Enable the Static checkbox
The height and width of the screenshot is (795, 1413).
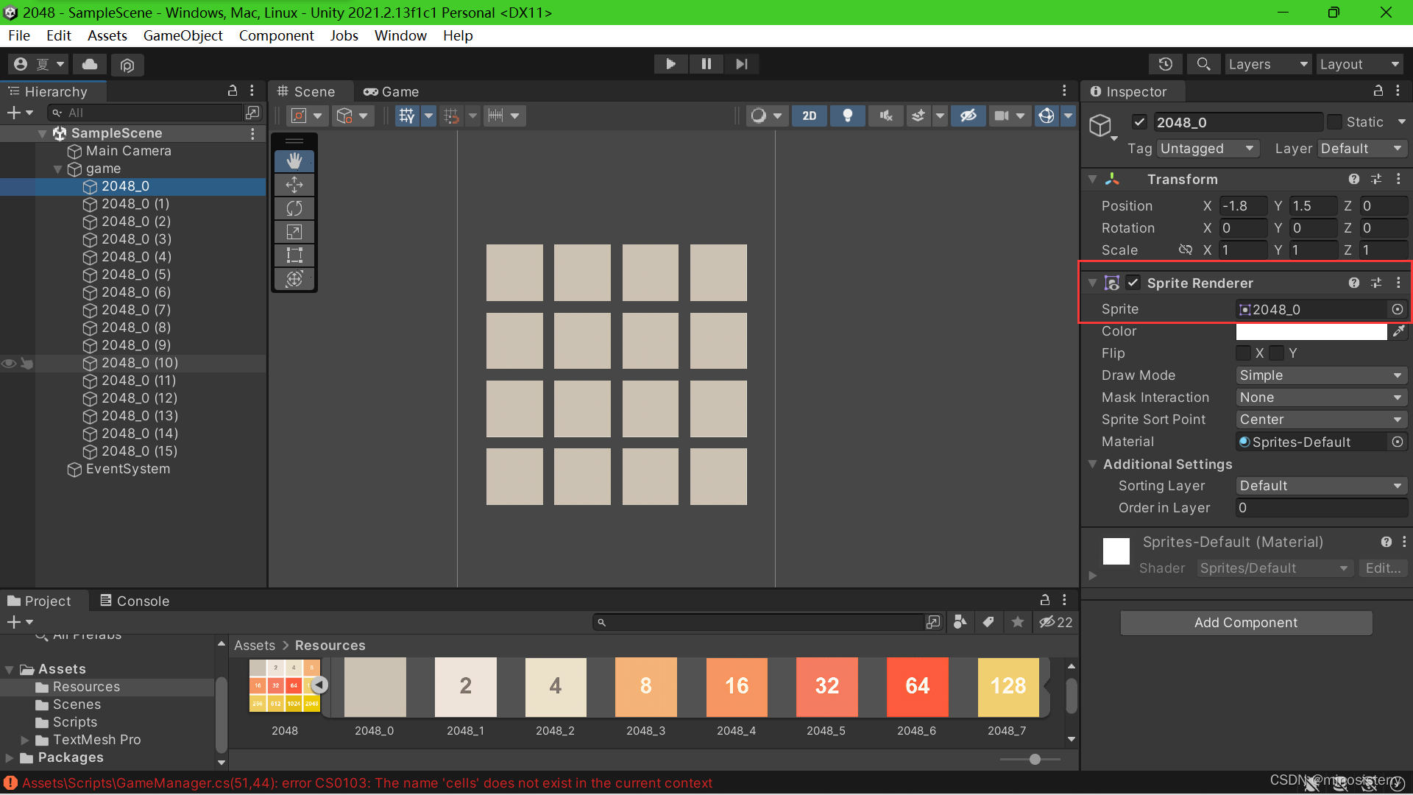pos(1334,122)
